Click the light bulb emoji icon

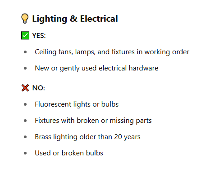click(25, 19)
